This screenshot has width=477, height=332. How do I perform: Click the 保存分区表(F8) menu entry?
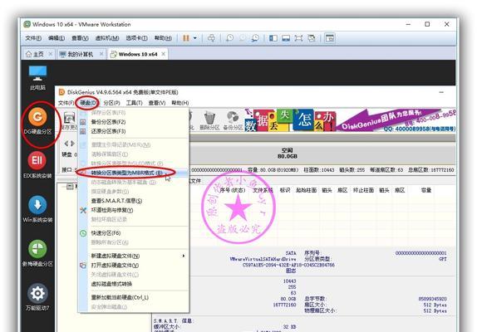(x=133, y=112)
